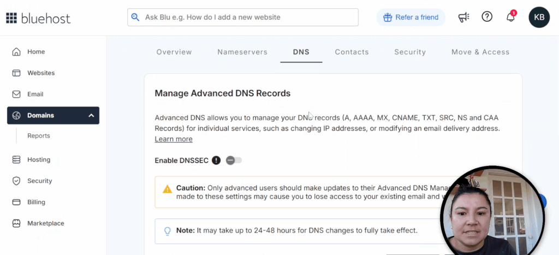559x255 pixels.
Task: Click the DNSSEC info exclamation icon
Action: click(x=216, y=160)
